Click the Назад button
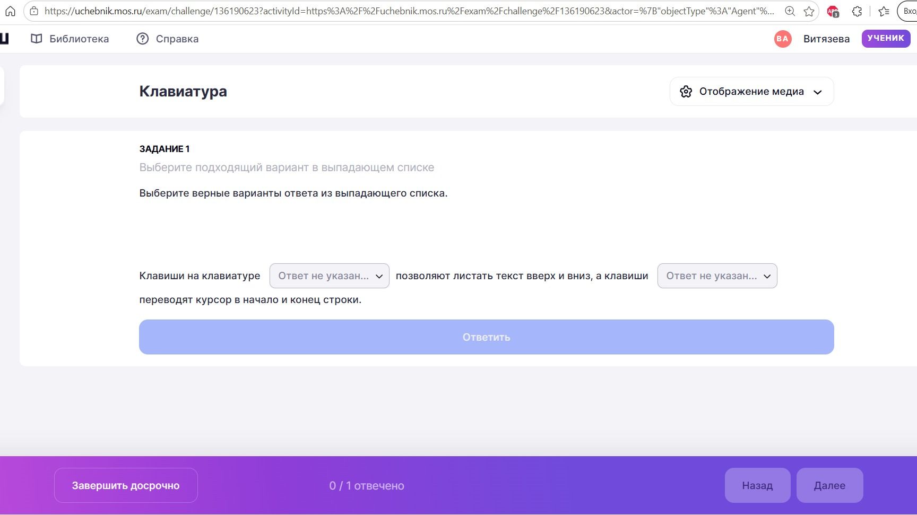Image resolution: width=917 pixels, height=515 pixels. click(x=757, y=485)
